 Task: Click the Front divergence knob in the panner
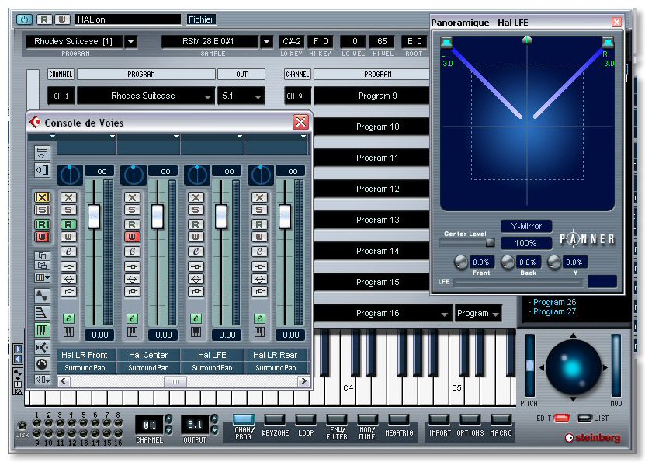click(461, 262)
